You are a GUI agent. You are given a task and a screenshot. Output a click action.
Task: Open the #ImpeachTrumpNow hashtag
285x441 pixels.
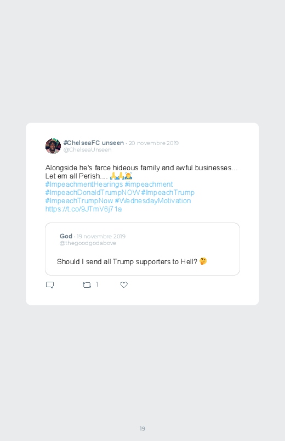click(79, 200)
